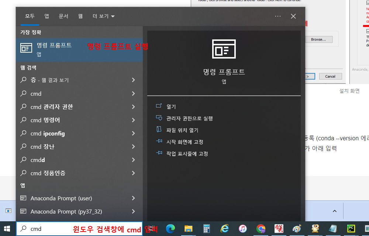The height and width of the screenshot is (236, 369).
Task: Open Google Chrome from the taskbar
Action: 261,229
